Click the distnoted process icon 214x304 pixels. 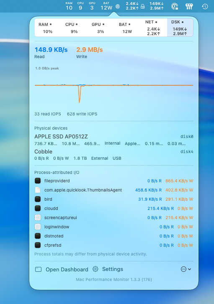tap(38, 236)
